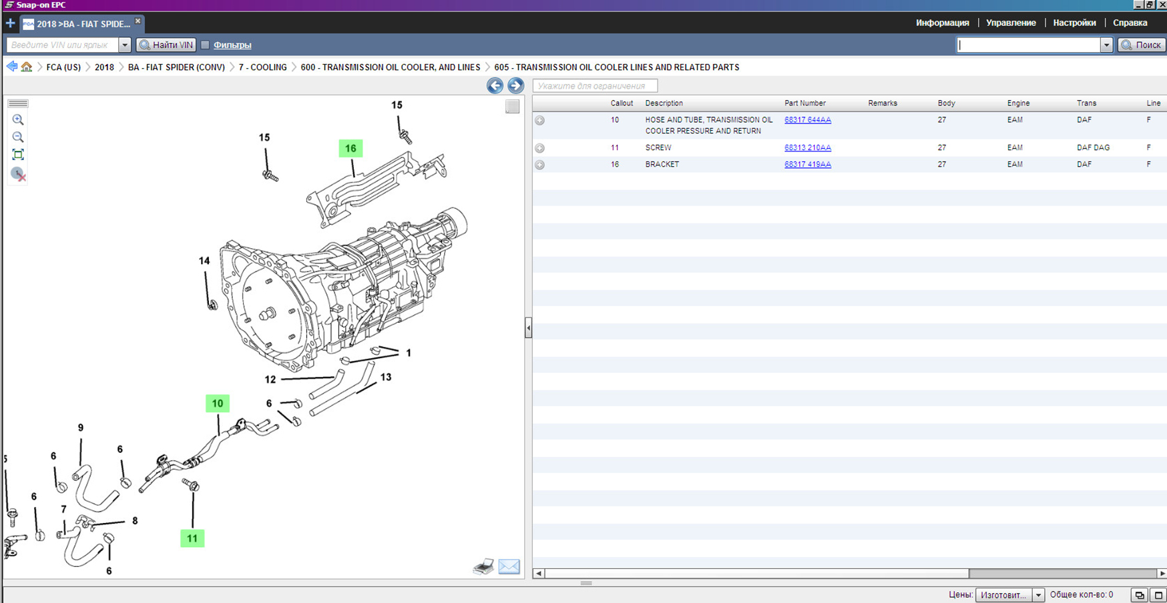This screenshot has width=1167, height=603.
Task: Enable the Фильтры checkbox
Action: pyautogui.click(x=206, y=45)
